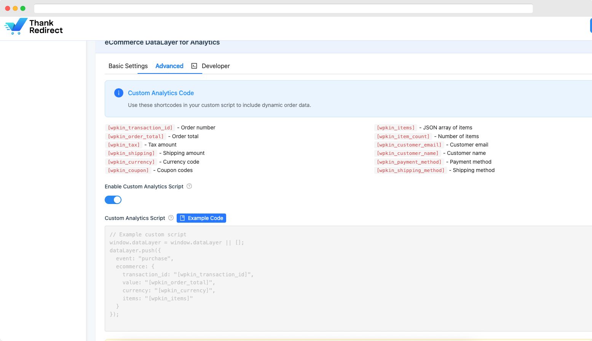The height and width of the screenshot is (341, 592).
Task: Click the eCommerce DataLayer for Analytics heading
Action: click(162, 42)
